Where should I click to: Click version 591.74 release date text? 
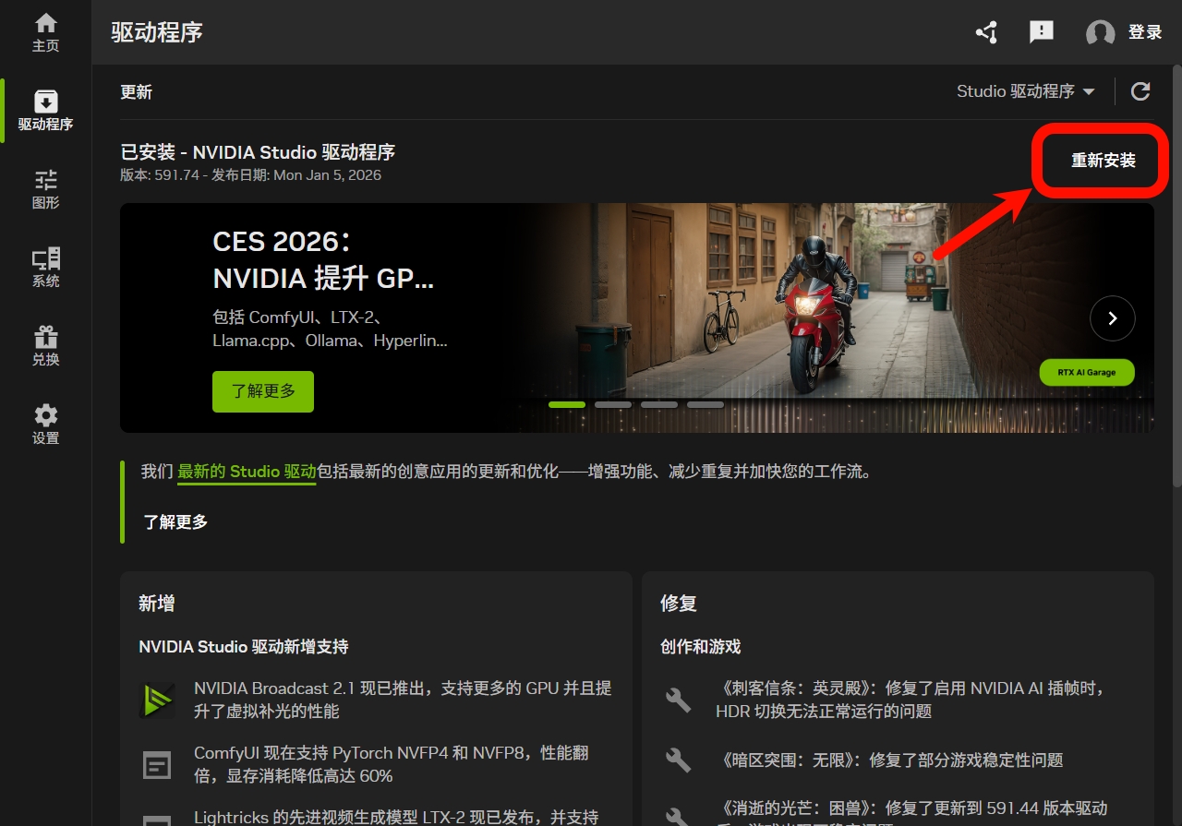(x=250, y=175)
